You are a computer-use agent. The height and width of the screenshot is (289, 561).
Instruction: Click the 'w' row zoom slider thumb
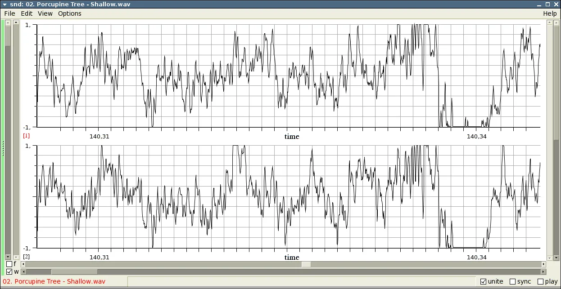tap(74, 272)
